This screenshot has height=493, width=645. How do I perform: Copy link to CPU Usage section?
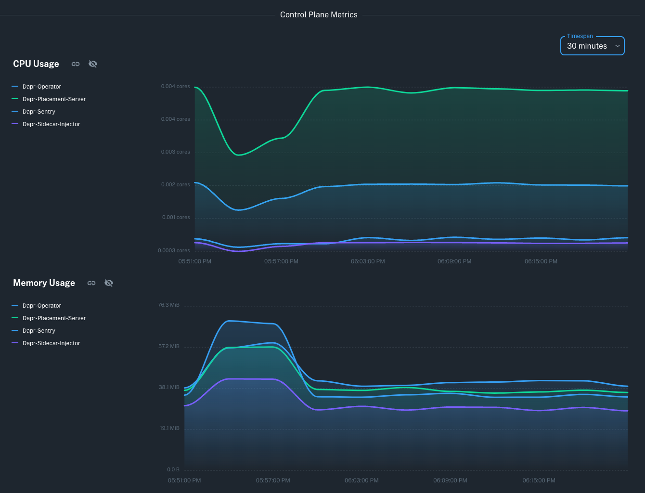click(76, 64)
